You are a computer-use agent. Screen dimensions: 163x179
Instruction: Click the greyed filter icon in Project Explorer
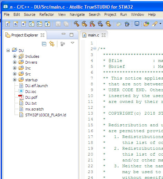[63, 44]
